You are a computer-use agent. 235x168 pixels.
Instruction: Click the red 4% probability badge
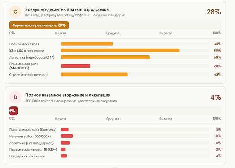coord(13,111)
